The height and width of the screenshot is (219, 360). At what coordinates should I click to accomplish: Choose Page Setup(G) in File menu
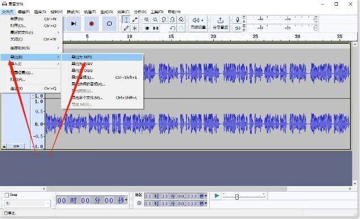click(31, 73)
